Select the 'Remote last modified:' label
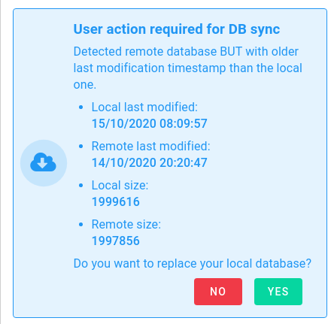This screenshot has width=331, height=324. pyautogui.click(x=151, y=146)
